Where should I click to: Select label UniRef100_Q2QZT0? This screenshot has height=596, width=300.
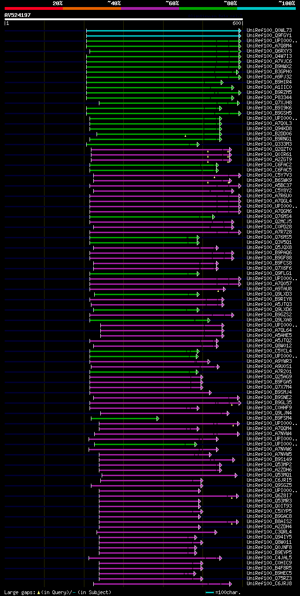269,149
